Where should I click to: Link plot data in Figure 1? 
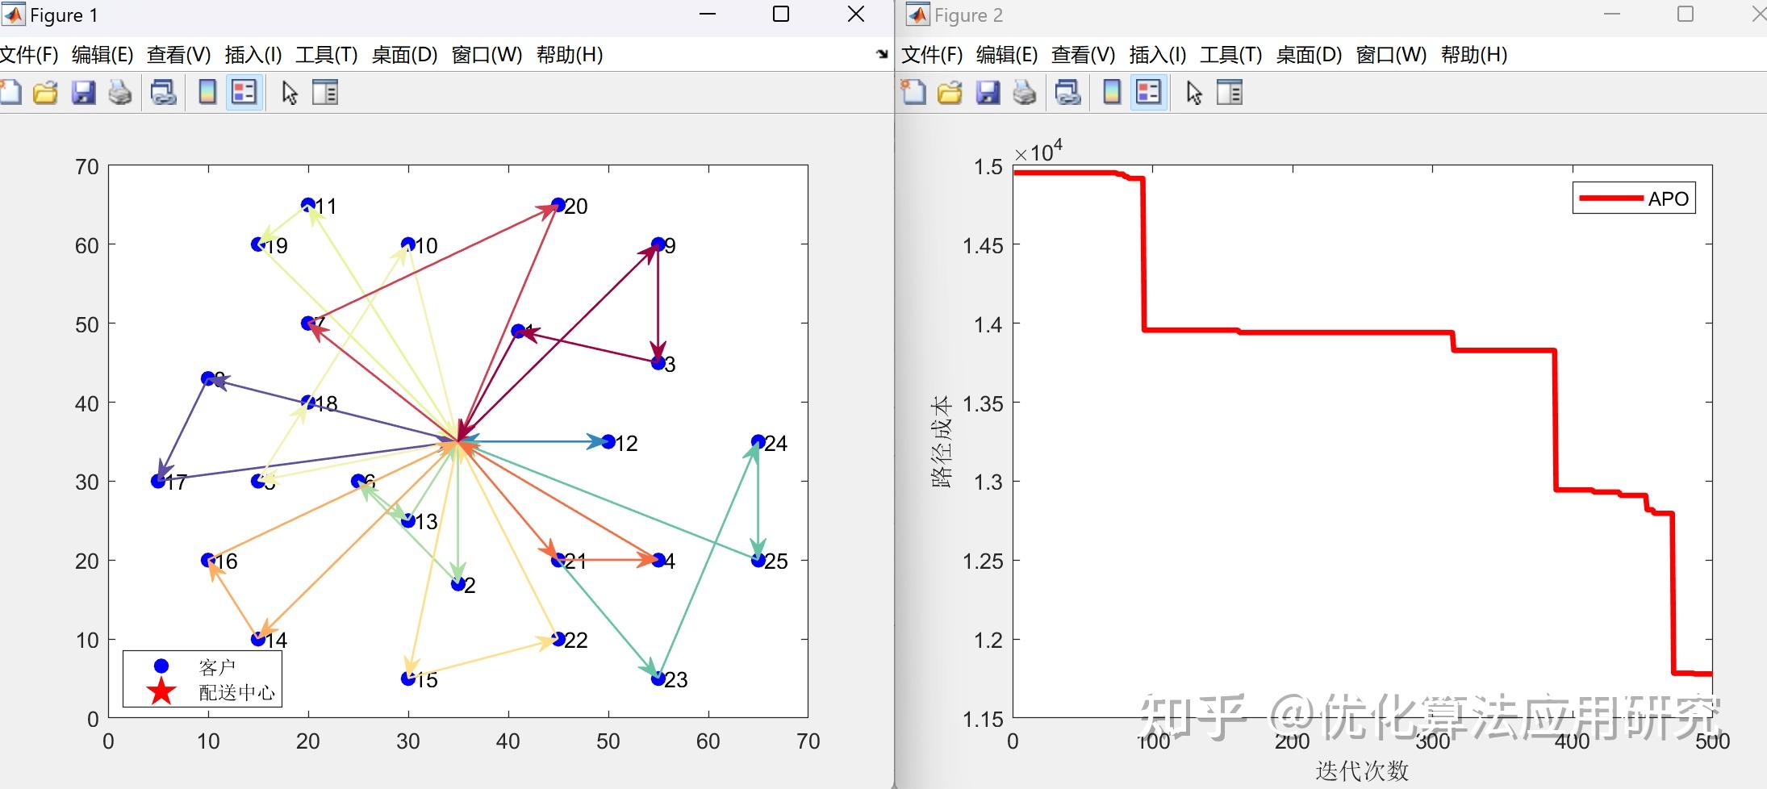(164, 92)
